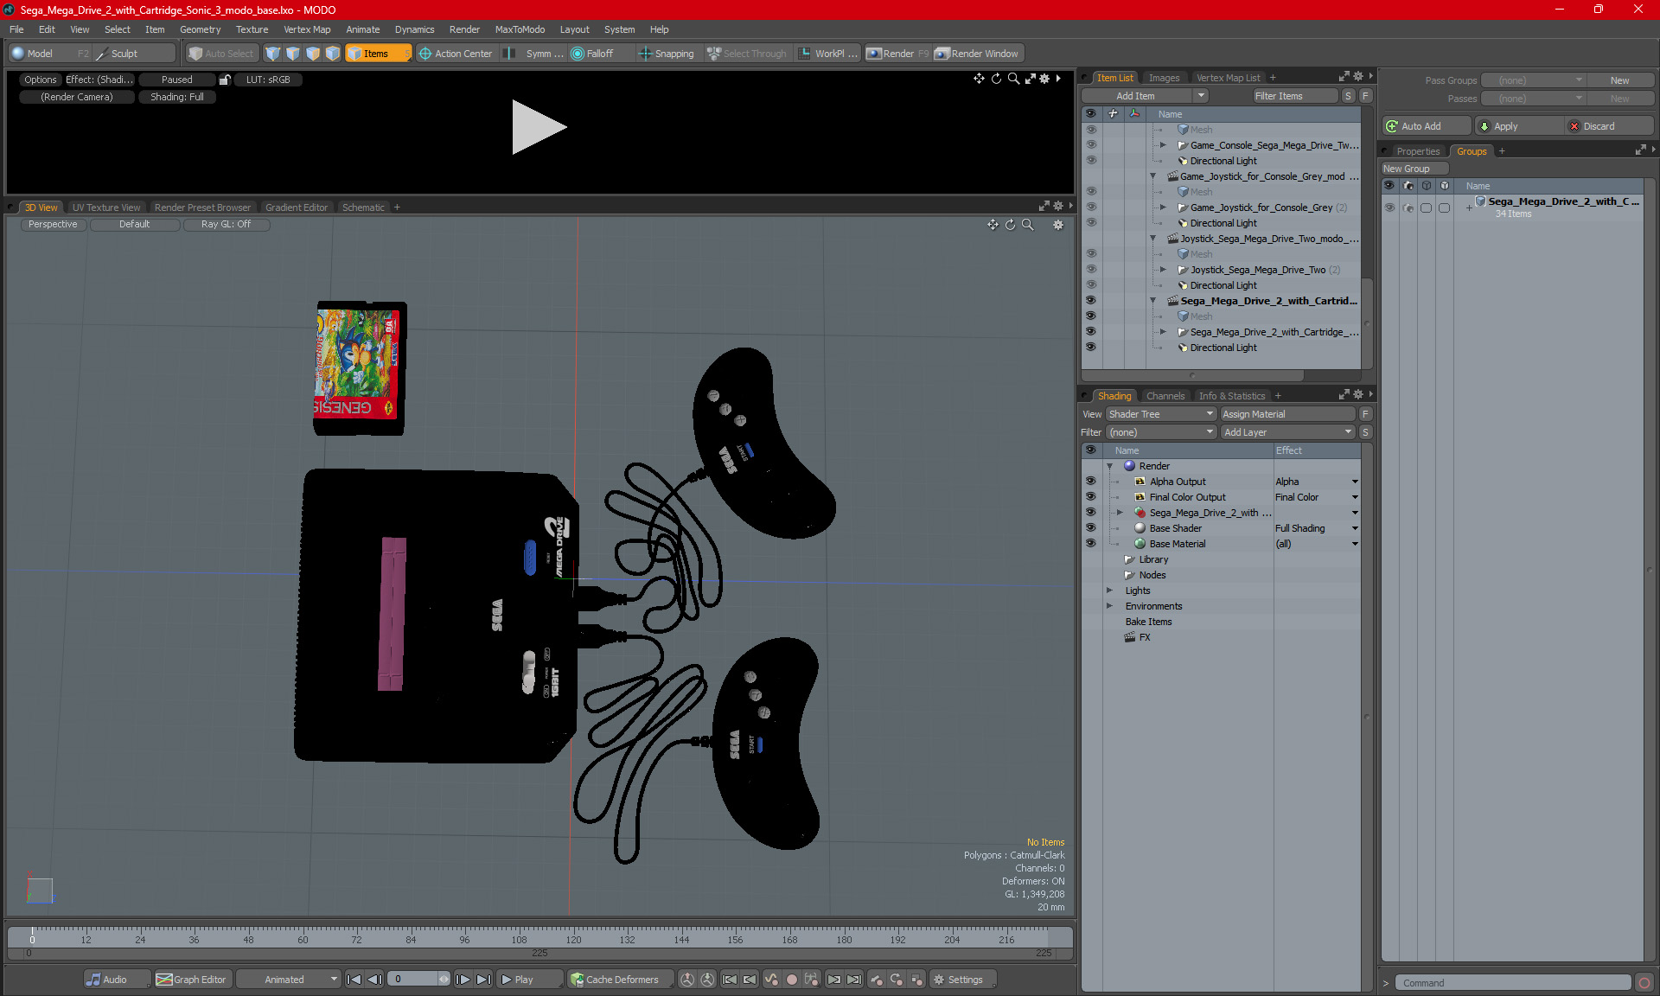This screenshot has width=1660, height=996.
Task: Switch to the Images tab
Action: pos(1163,78)
